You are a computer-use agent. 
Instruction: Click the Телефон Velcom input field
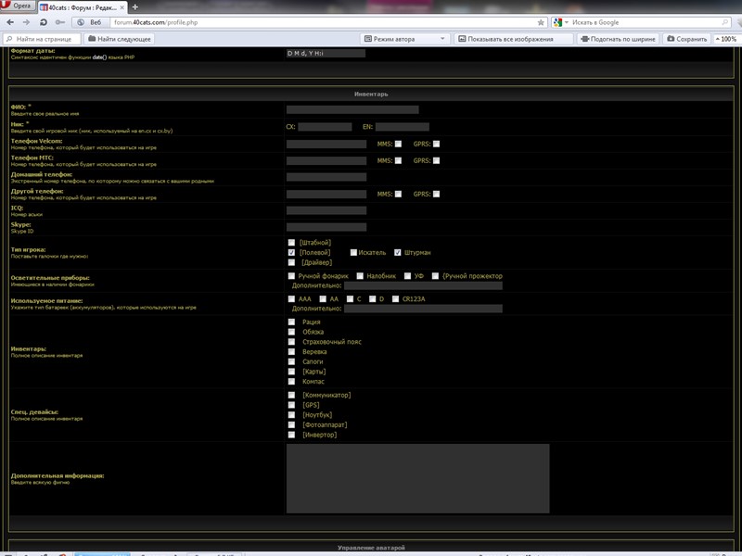(x=326, y=144)
